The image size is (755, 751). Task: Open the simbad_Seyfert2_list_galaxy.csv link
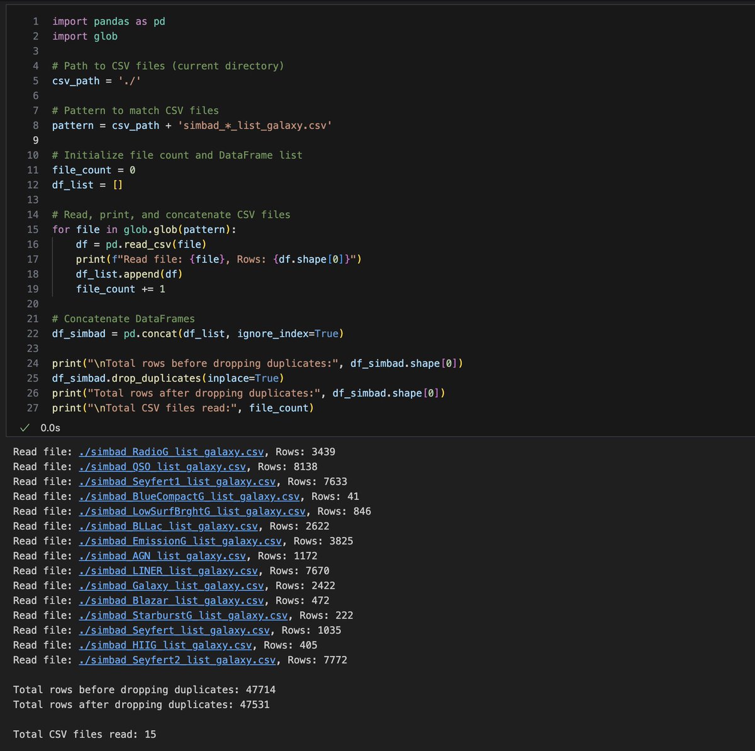(177, 660)
